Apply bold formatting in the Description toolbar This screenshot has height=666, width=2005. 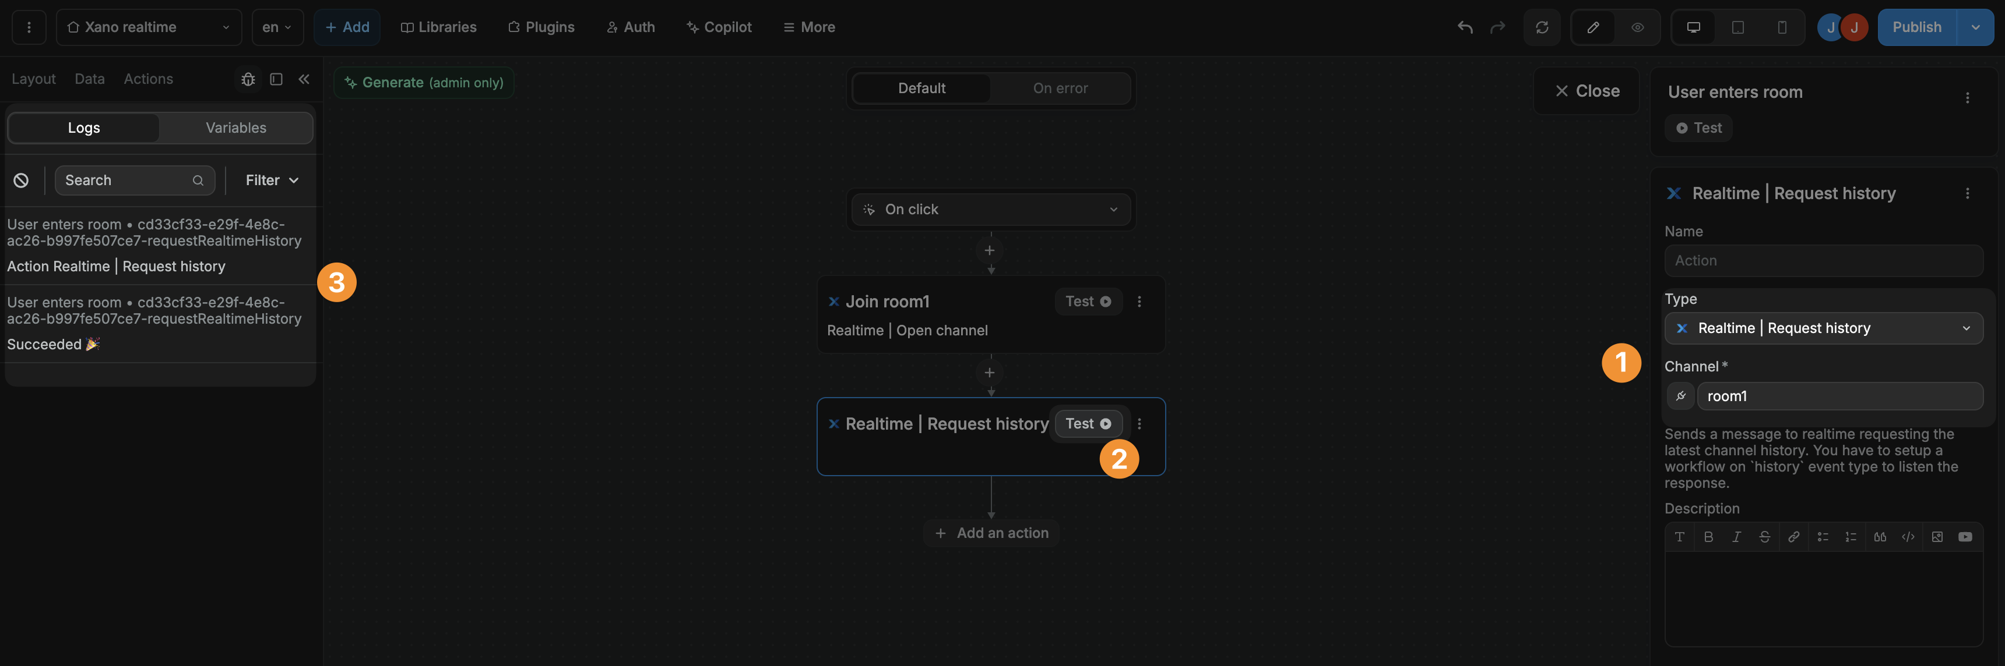(x=1708, y=536)
